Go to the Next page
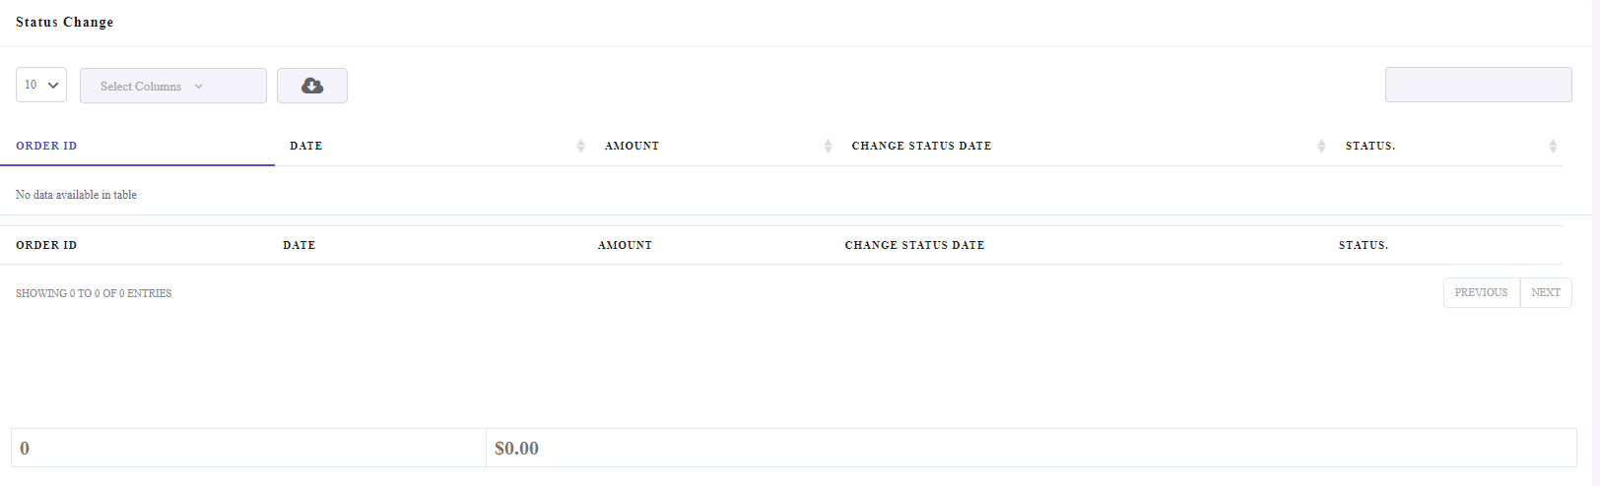The image size is (1600, 486). pyautogui.click(x=1546, y=292)
